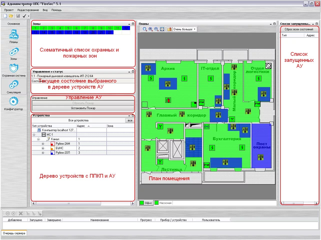Open the Охранная система shield icon
Image resolution: width=321 pixels, height=240 pixels.
[14, 68]
